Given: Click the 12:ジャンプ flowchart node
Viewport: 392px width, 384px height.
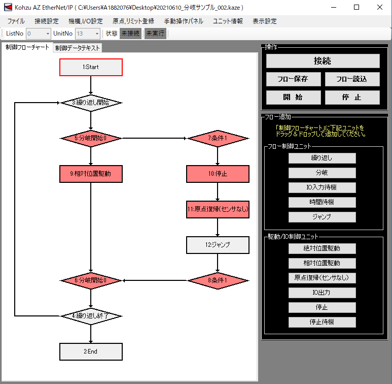Looking at the screenshot, I should coord(218,245).
